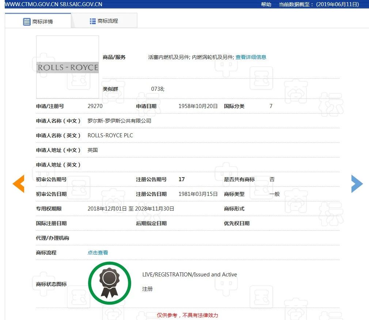
Task: Open 查看详细信息 link for goods/services
Action: (x=251, y=57)
